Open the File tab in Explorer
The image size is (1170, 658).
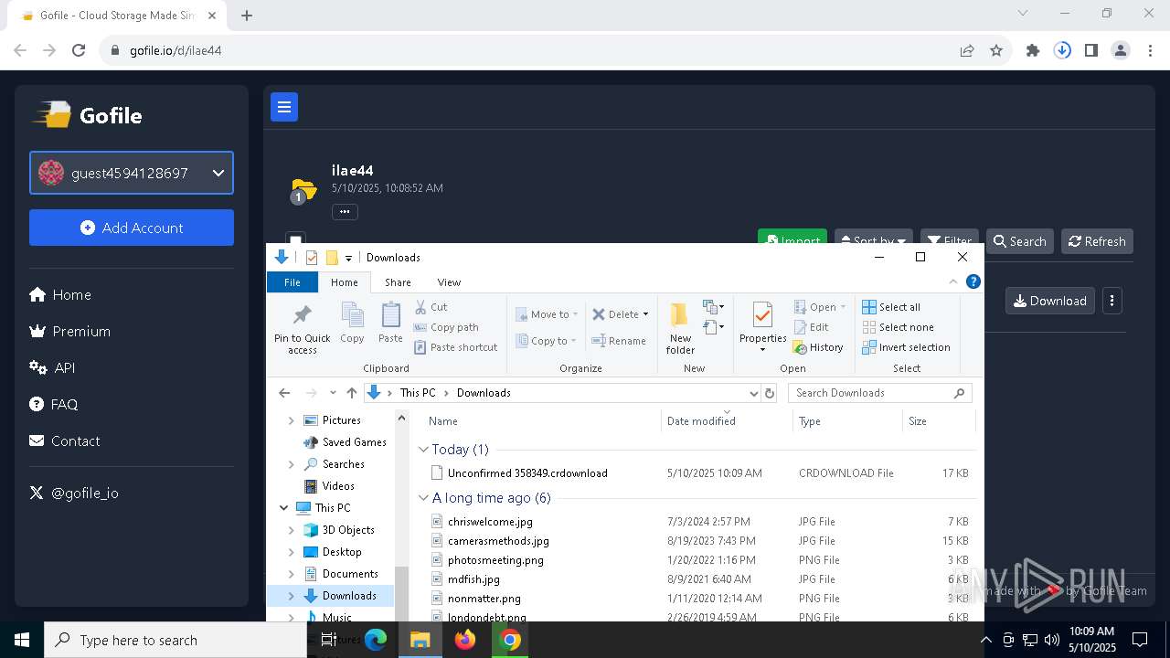[292, 282]
